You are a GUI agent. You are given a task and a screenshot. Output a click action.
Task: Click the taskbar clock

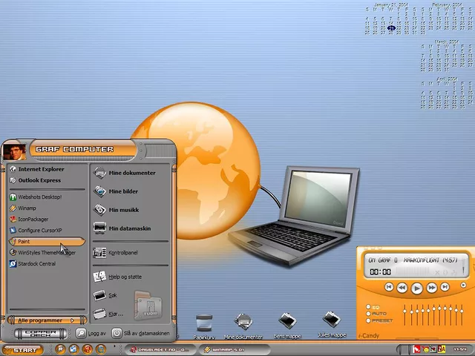tap(460, 349)
